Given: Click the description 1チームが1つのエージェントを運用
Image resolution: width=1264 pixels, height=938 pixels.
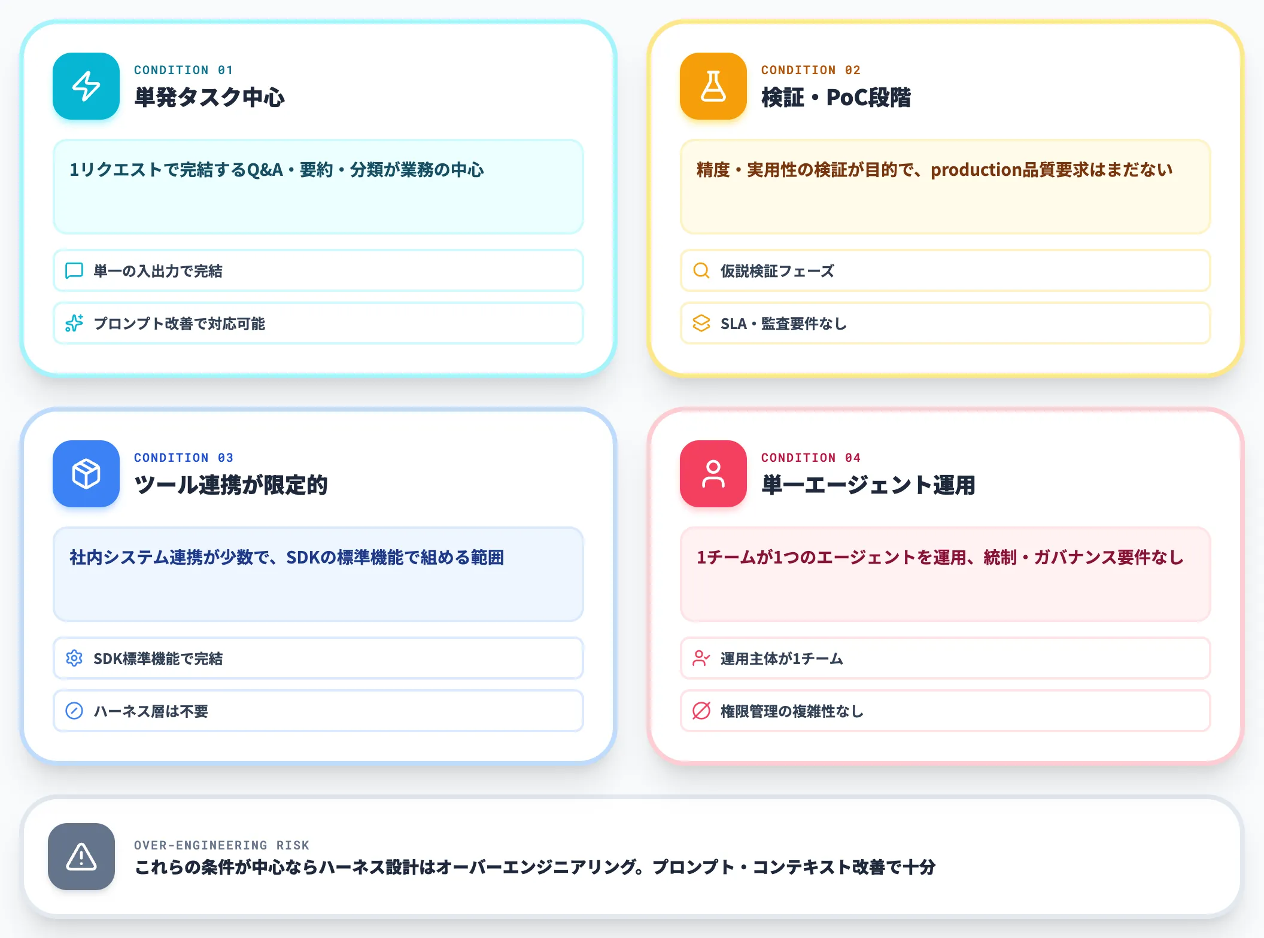Looking at the screenshot, I should click(940, 558).
